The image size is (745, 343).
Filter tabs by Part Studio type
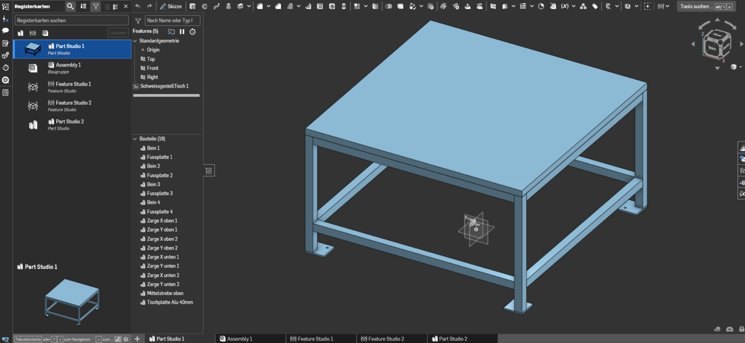point(20,33)
